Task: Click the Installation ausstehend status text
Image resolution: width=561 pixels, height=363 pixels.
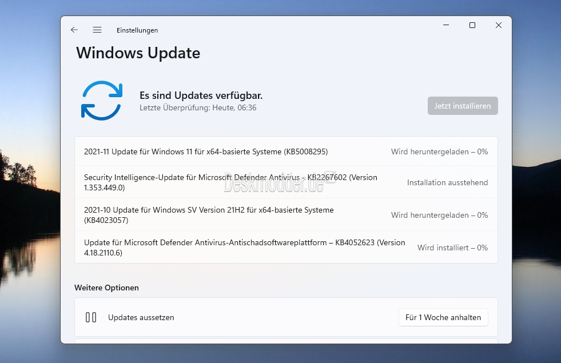Action: point(447,182)
